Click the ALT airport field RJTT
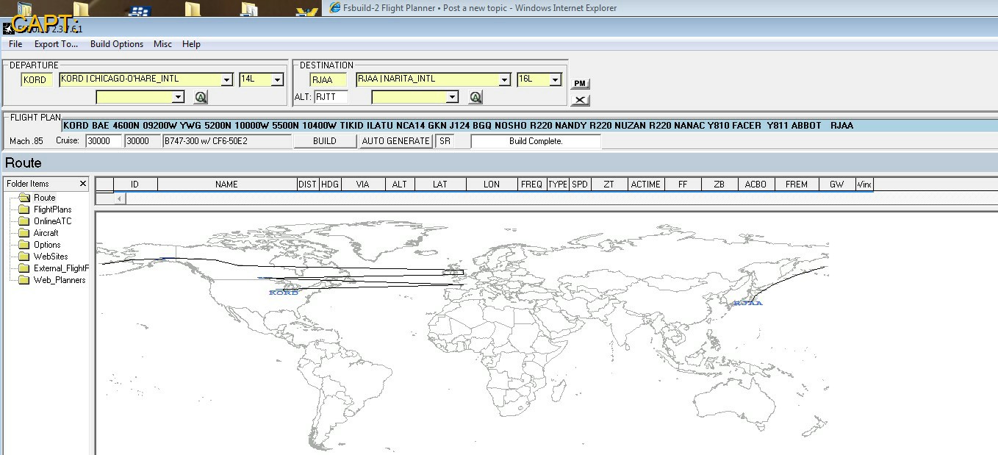The height and width of the screenshot is (455, 998). [x=331, y=97]
